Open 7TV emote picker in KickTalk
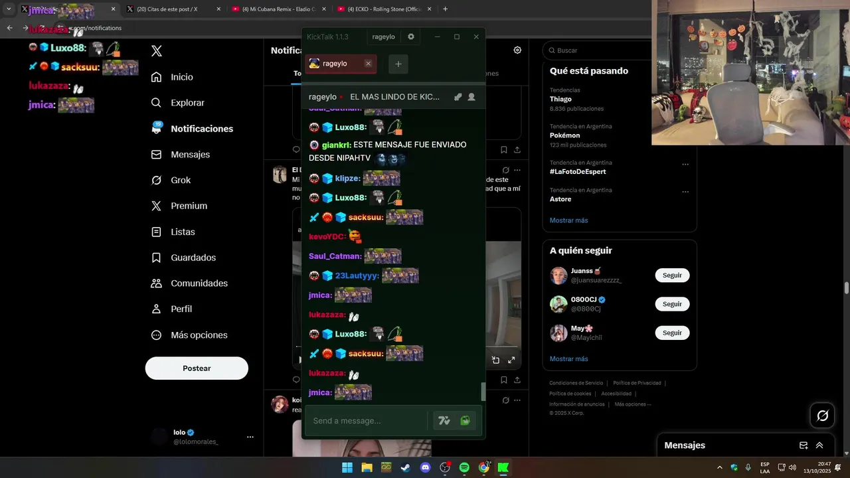Image resolution: width=850 pixels, height=478 pixels. tap(444, 421)
